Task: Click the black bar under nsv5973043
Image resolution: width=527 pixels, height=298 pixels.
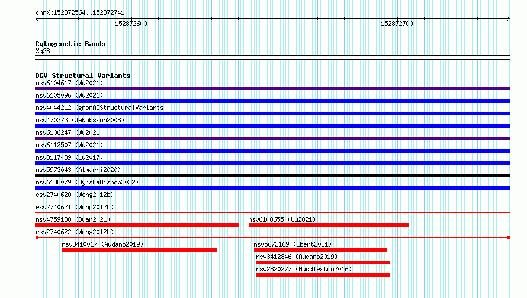Action: [x=272, y=176]
